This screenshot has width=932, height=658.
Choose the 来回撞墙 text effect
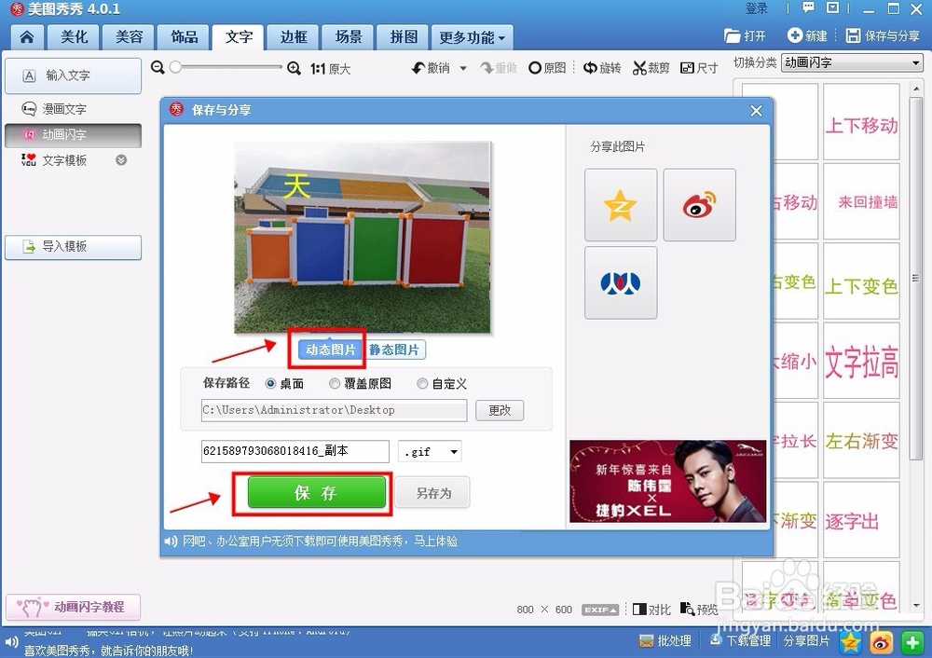point(861,201)
